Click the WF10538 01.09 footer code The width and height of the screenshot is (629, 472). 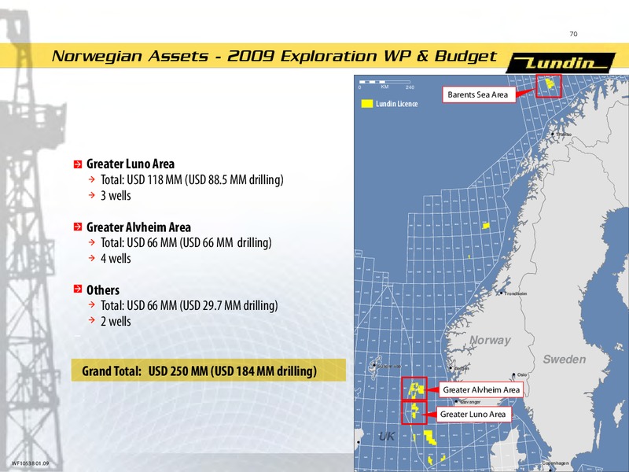(31, 463)
